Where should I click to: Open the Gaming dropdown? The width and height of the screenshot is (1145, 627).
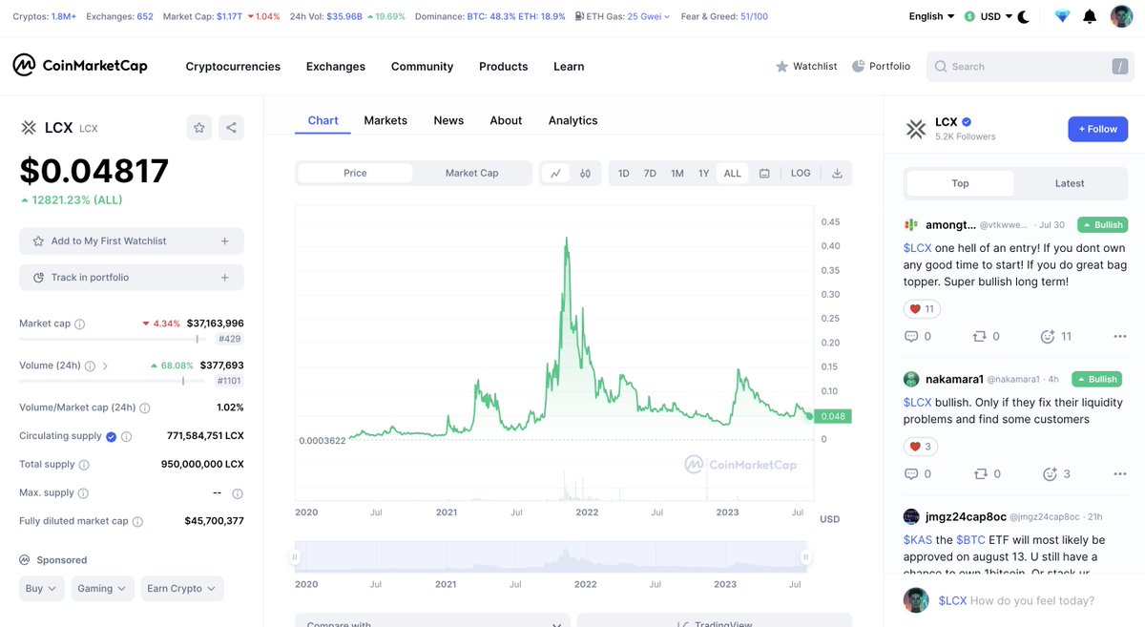[x=103, y=589]
